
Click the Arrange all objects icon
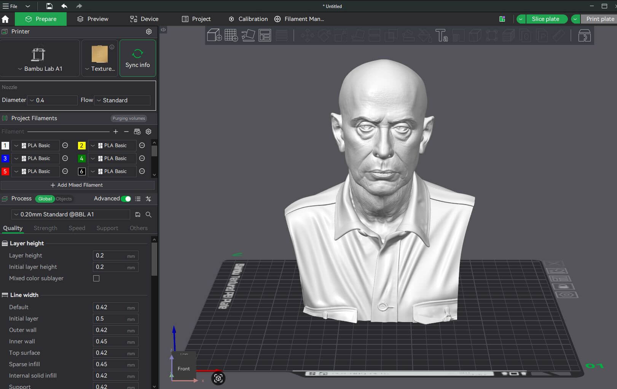[x=265, y=35]
